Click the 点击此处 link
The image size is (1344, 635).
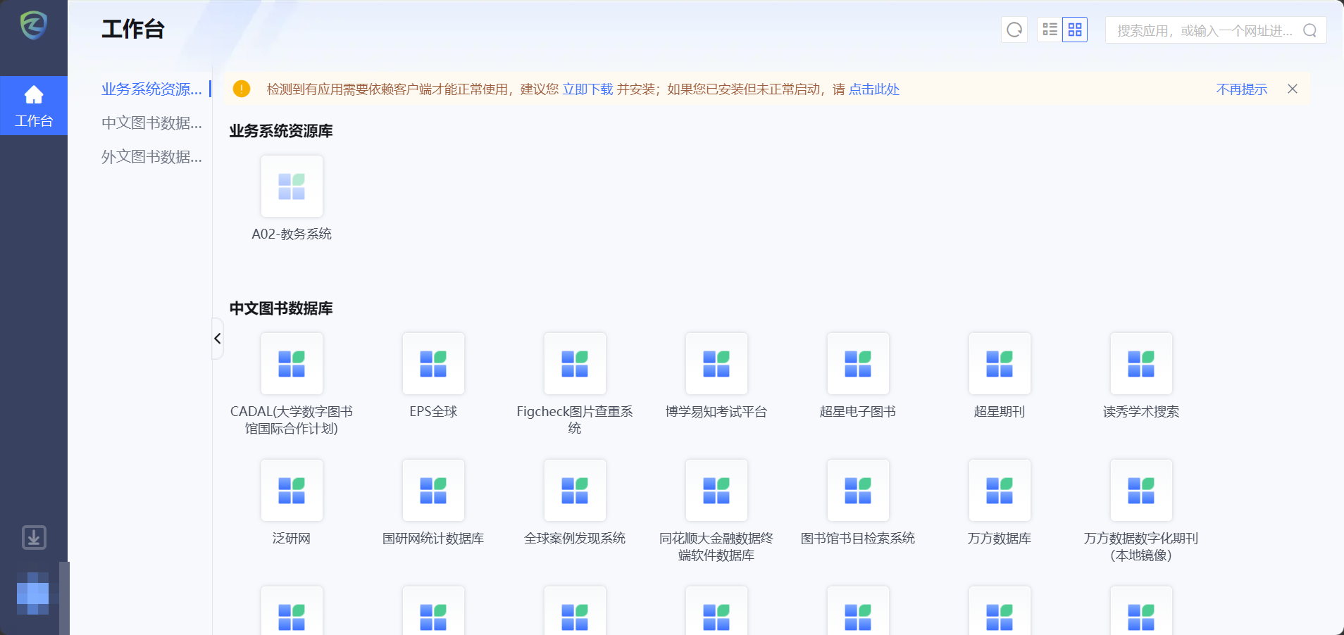tap(873, 89)
